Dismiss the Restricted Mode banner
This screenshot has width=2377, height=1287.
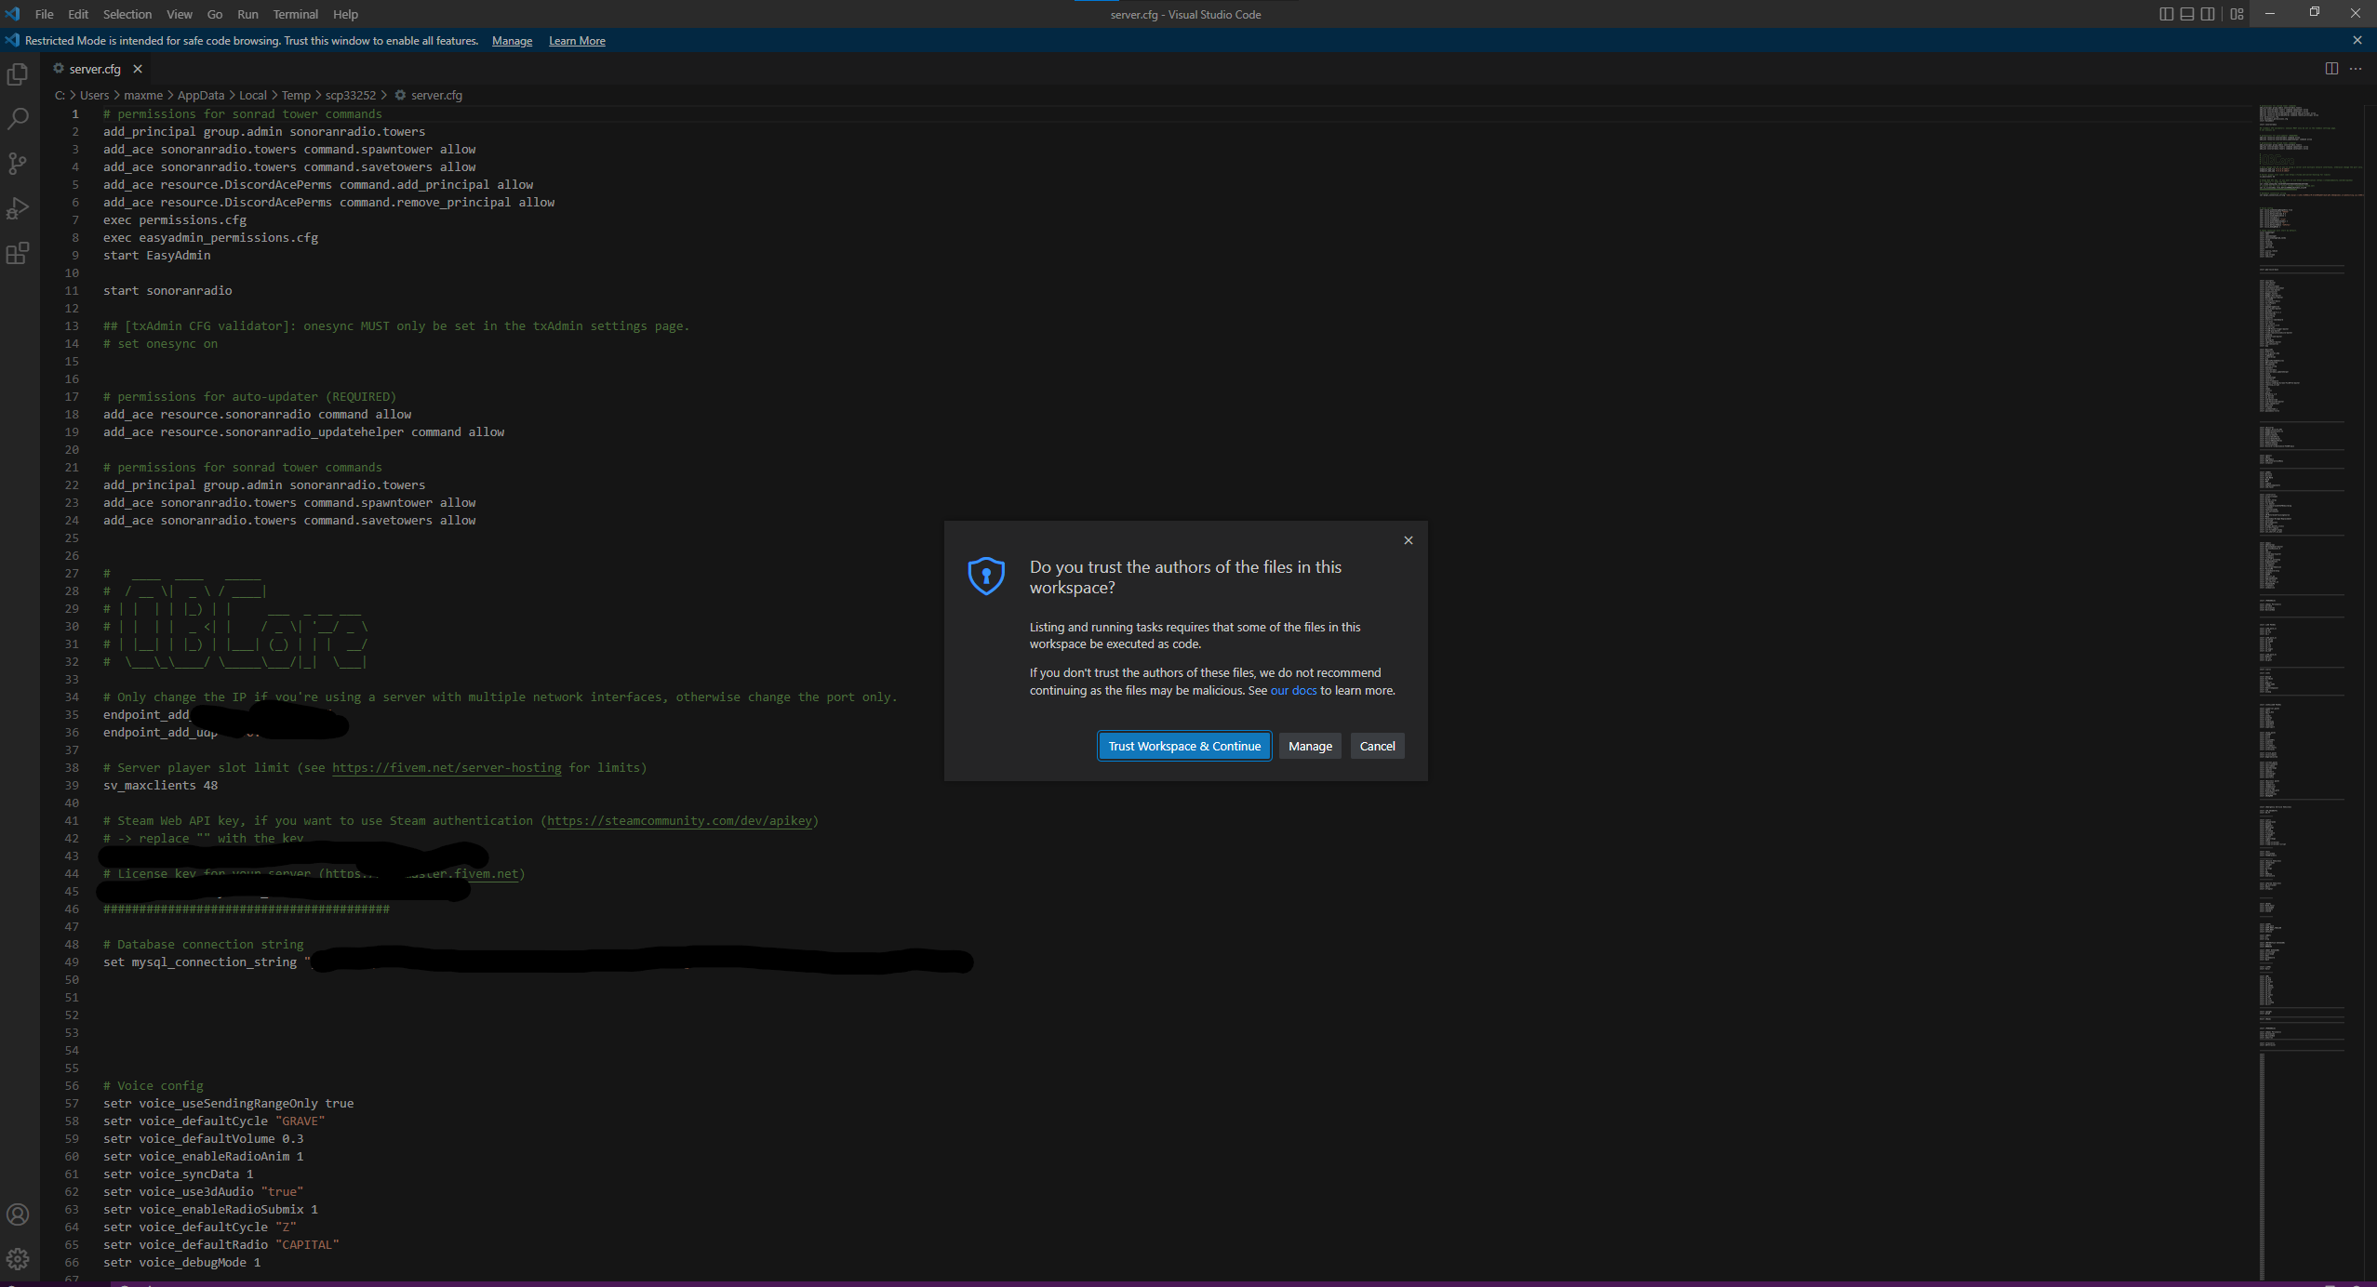coord(2357,40)
